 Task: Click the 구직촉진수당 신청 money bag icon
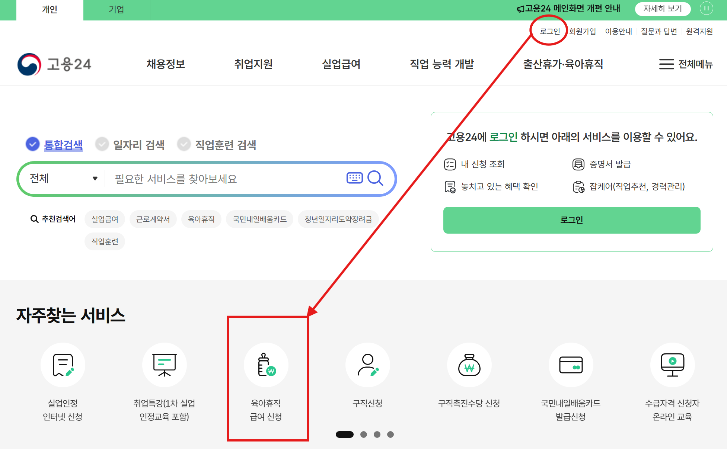click(469, 365)
